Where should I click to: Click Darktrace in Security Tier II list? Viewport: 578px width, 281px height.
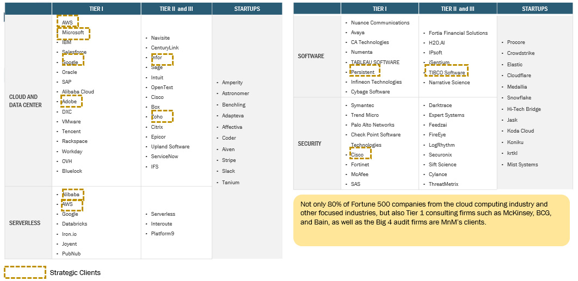coord(440,105)
